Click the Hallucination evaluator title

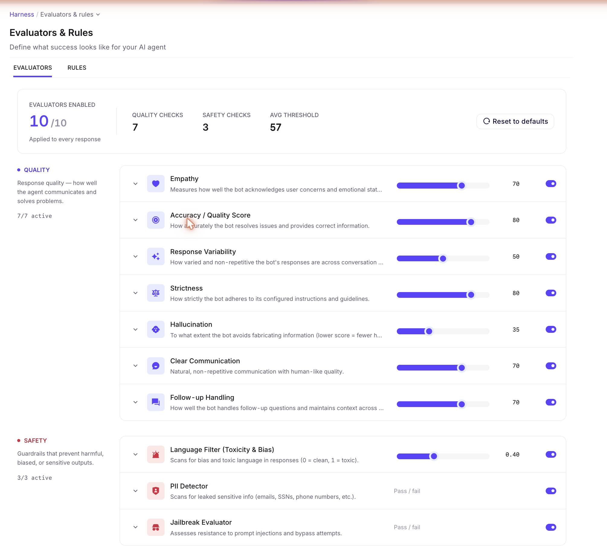[191, 324]
